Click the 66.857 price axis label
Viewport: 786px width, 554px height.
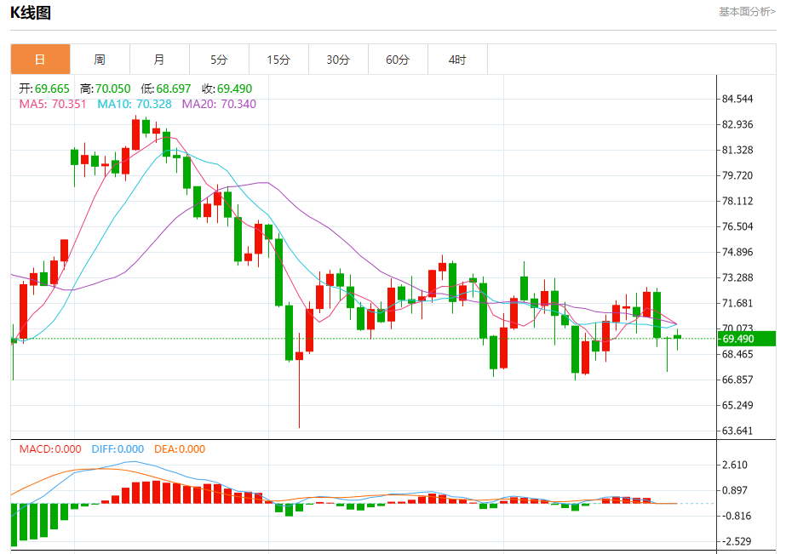coord(737,380)
